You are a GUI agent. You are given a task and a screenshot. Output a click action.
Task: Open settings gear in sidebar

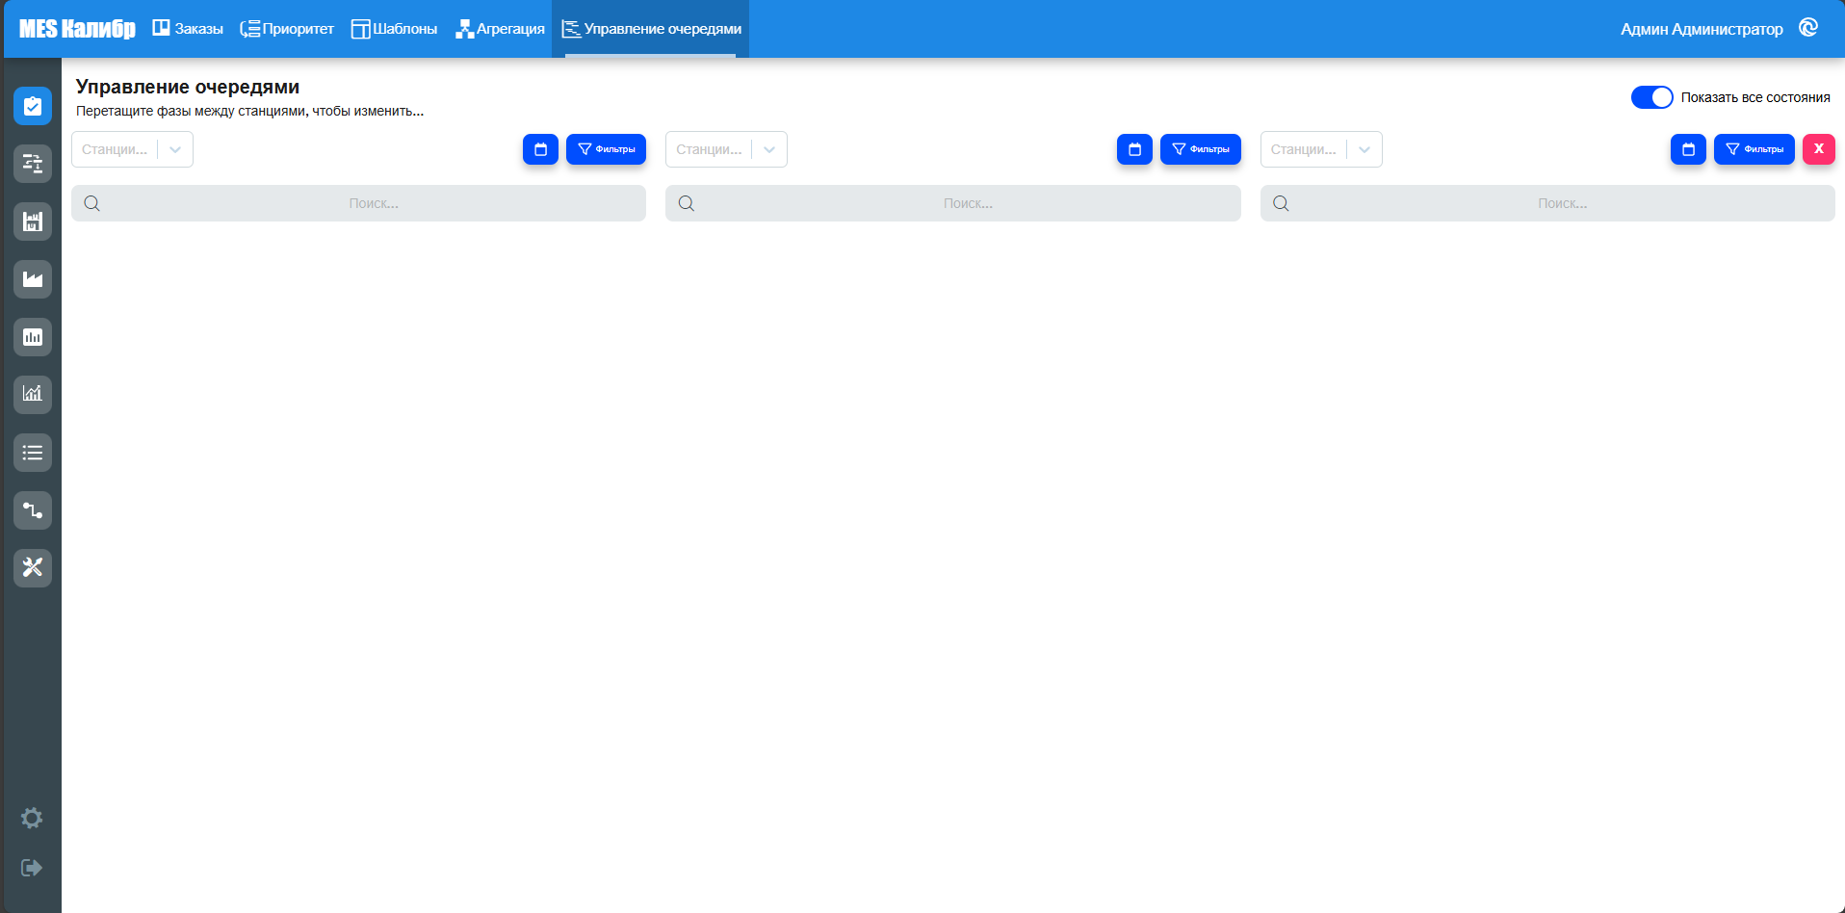coord(32,818)
